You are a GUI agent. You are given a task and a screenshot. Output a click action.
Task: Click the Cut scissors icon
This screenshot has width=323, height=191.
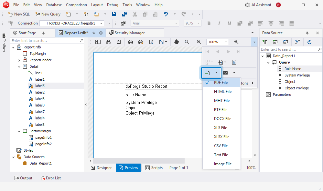(x=135, y=14)
